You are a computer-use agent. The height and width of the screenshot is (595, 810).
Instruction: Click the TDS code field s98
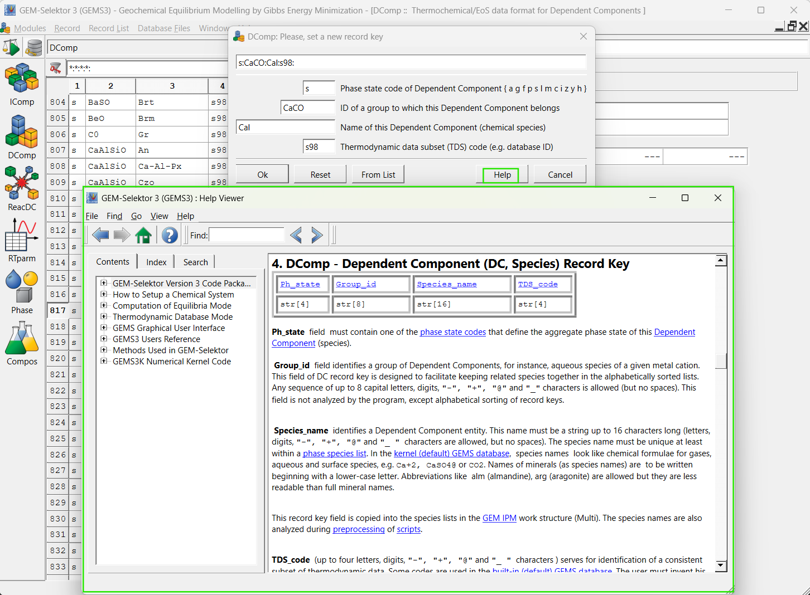319,147
